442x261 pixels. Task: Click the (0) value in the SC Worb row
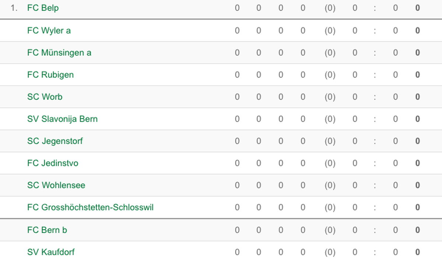point(330,97)
